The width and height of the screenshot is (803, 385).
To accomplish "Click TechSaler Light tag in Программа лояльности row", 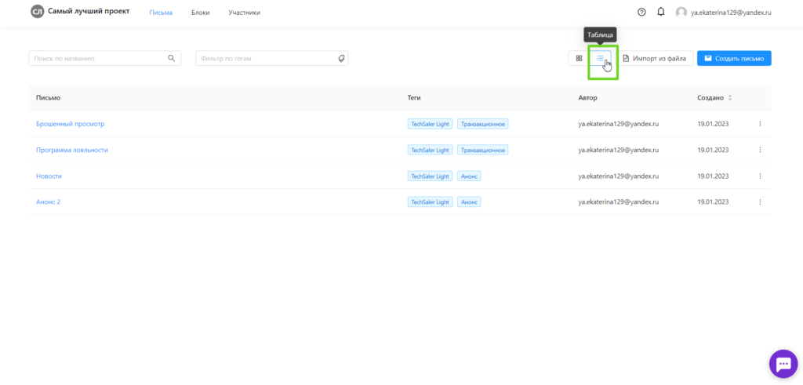I will tap(431, 150).
